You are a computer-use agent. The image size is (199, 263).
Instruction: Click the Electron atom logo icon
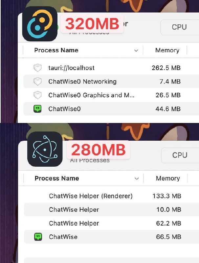click(x=45, y=149)
